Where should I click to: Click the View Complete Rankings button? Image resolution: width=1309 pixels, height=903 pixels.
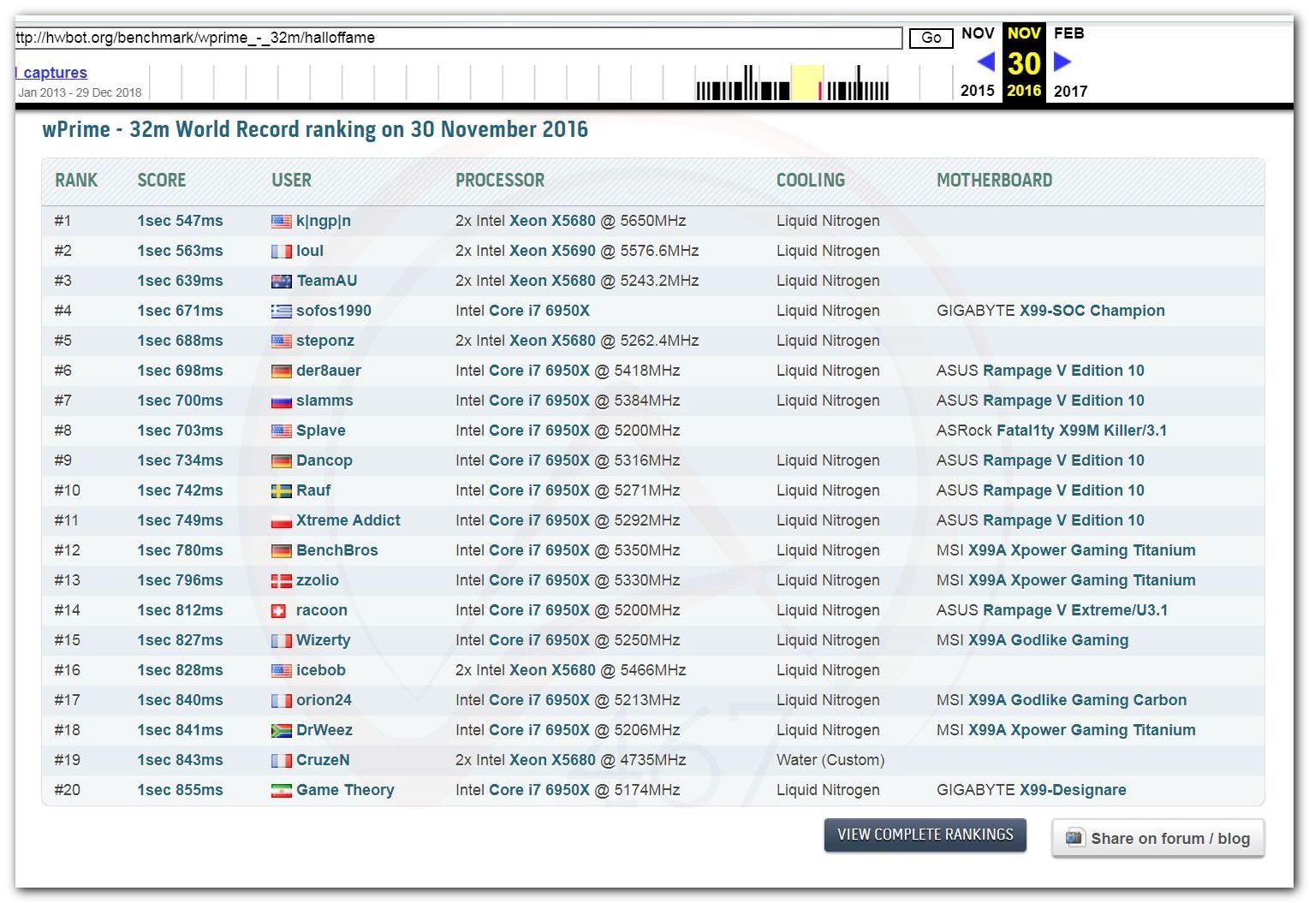(x=925, y=835)
